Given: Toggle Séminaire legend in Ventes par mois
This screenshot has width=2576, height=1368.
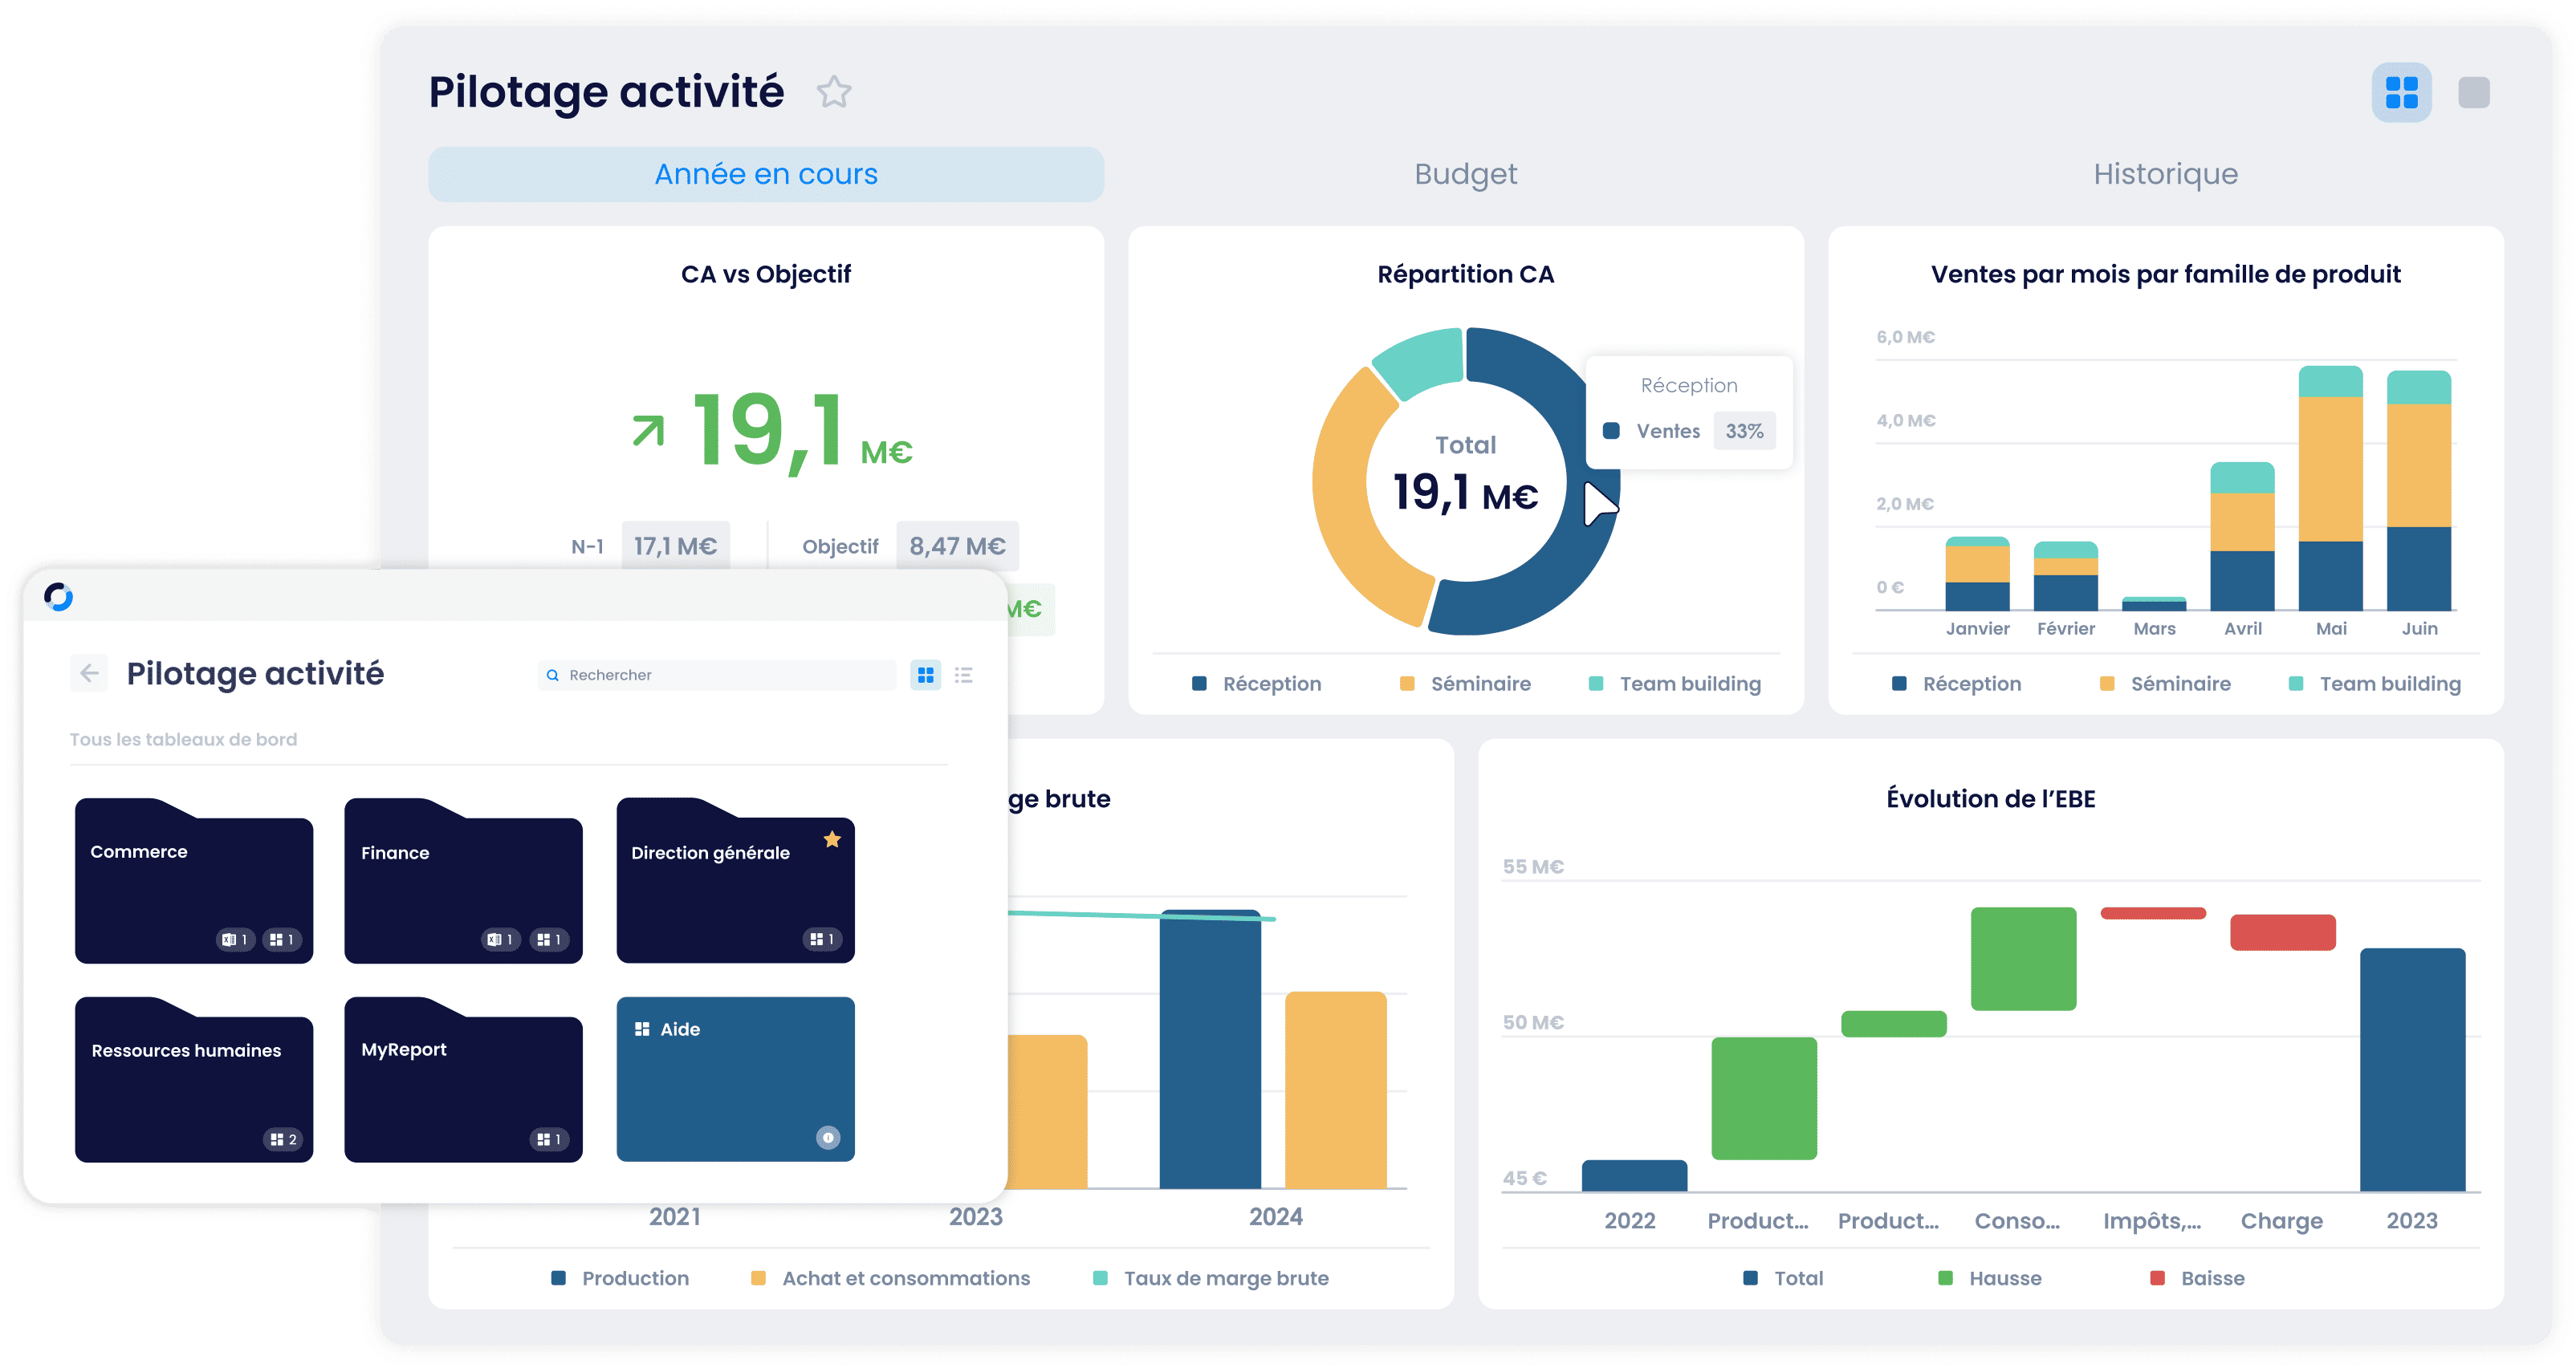Looking at the screenshot, I should tap(2165, 684).
